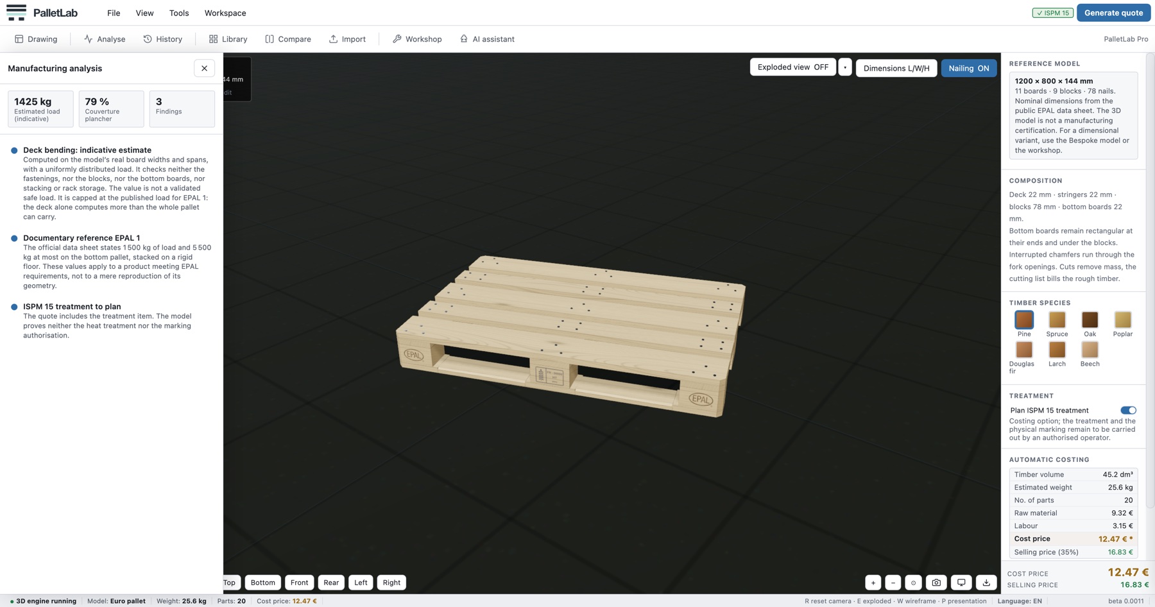Open presentation mode via monitor icon

point(961,583)
